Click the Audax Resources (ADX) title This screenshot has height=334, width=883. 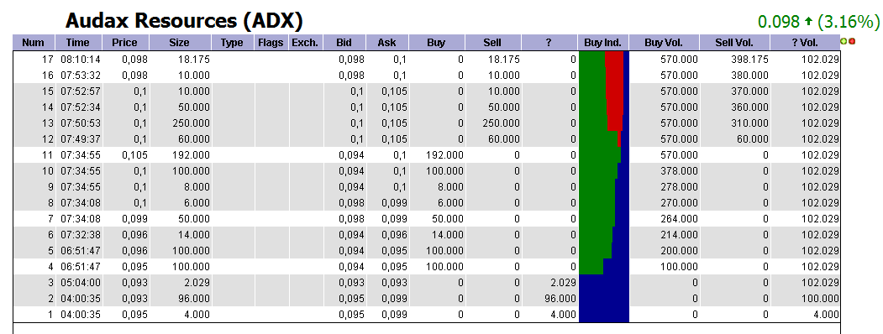pyautogui.click(x=184, y=21)
